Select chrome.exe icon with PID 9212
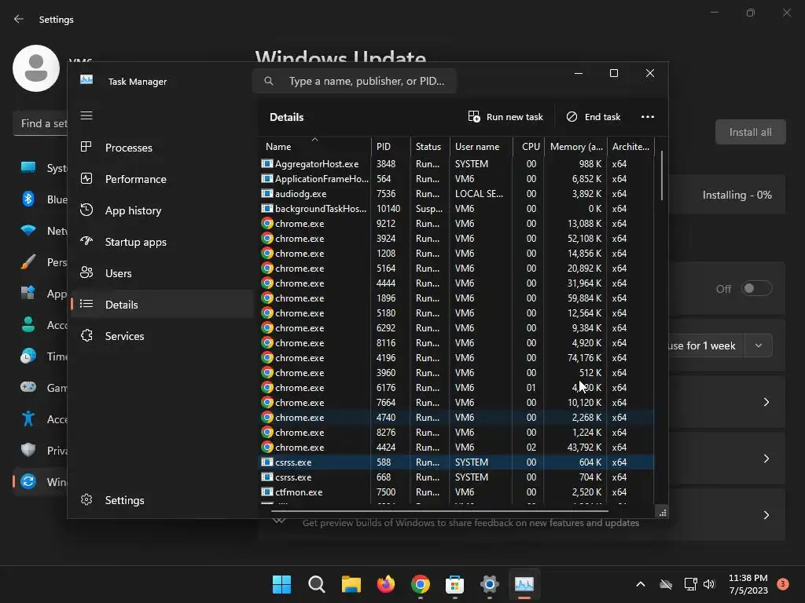805x603 pixels. [267, 224]
